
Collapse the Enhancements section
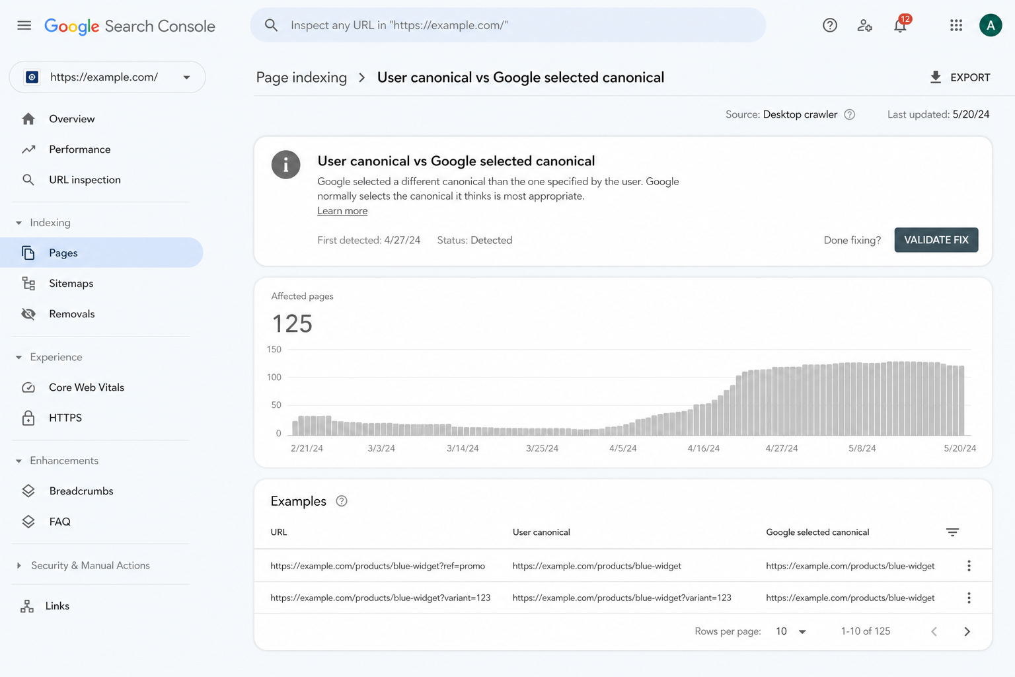pos(19,461)
